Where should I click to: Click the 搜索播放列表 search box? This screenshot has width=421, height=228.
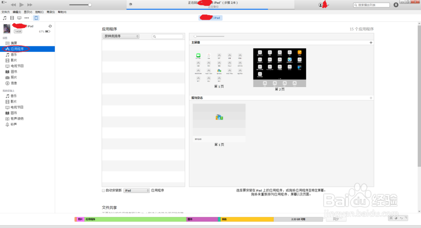coord(371,5)
